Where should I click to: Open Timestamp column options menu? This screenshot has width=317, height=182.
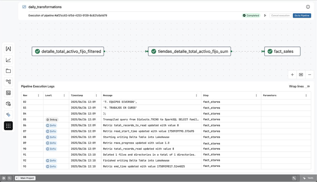point(96,96)
